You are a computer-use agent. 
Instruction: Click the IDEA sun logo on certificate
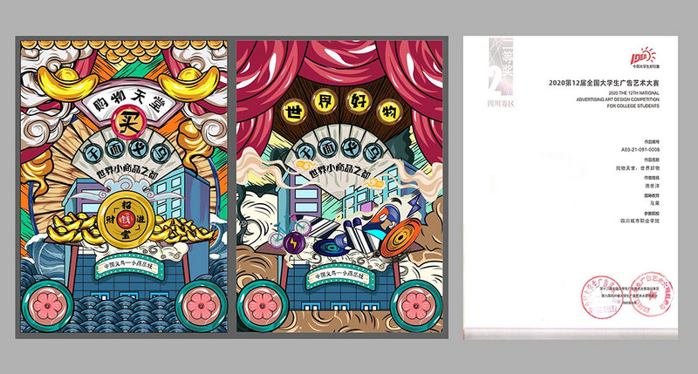pyautogui.click(x=643, y=58)
